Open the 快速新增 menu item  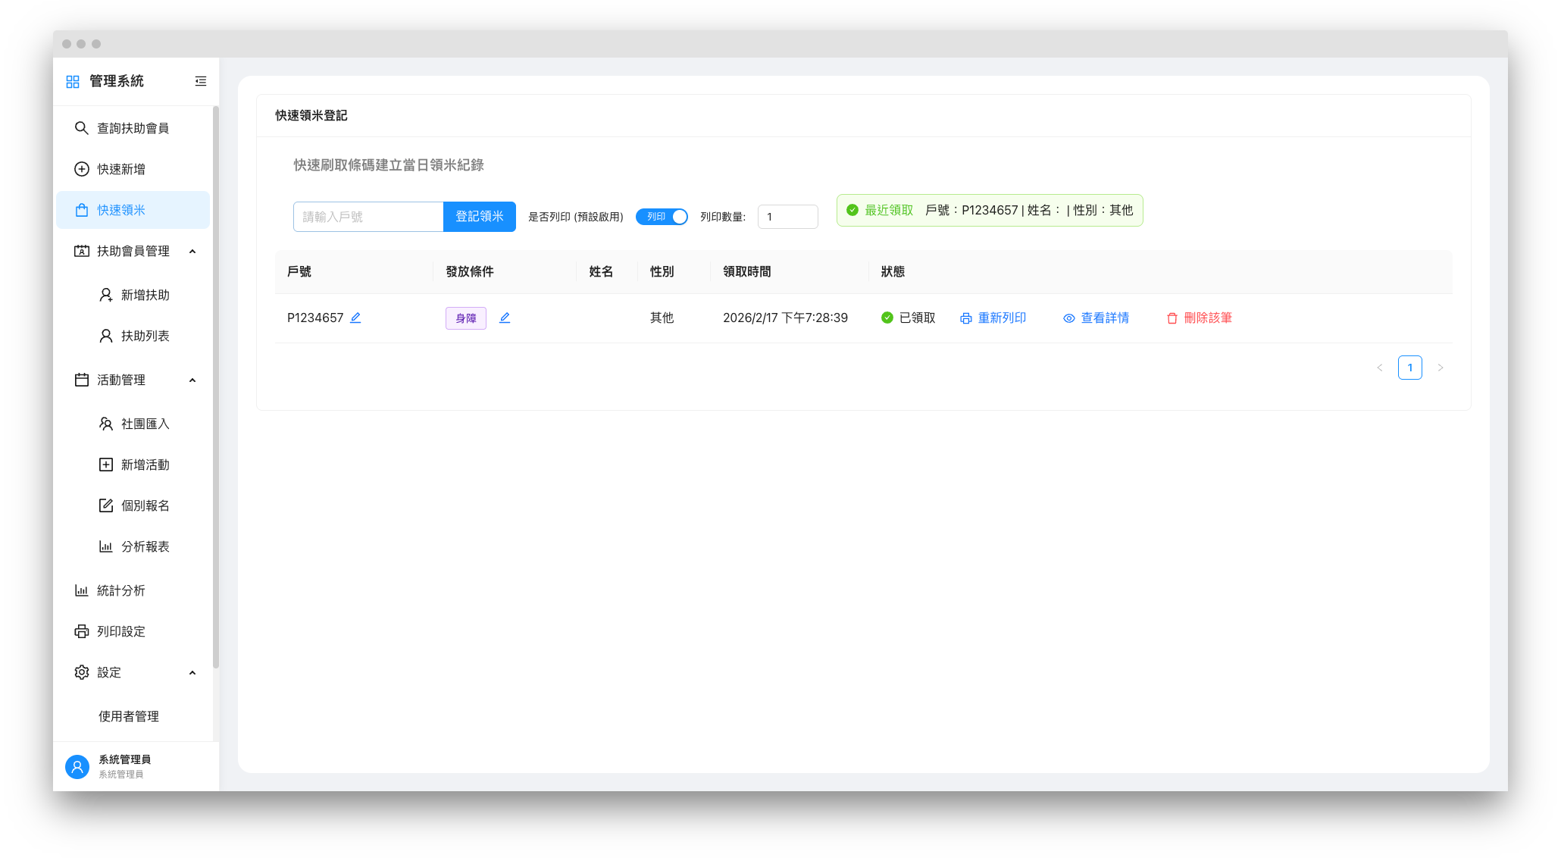tap(121, 169)
